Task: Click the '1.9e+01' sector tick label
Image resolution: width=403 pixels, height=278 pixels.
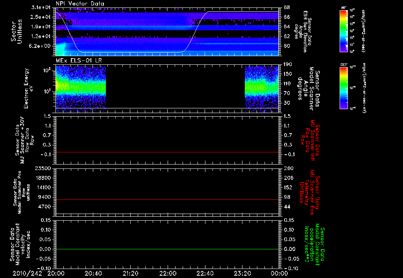Action: (x=41, y=27)
